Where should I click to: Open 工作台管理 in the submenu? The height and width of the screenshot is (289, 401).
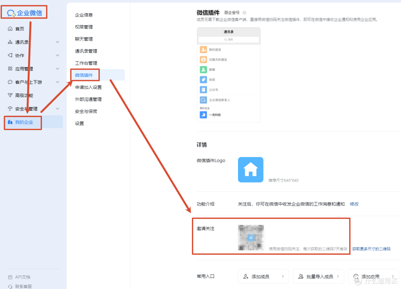(86, 63)
